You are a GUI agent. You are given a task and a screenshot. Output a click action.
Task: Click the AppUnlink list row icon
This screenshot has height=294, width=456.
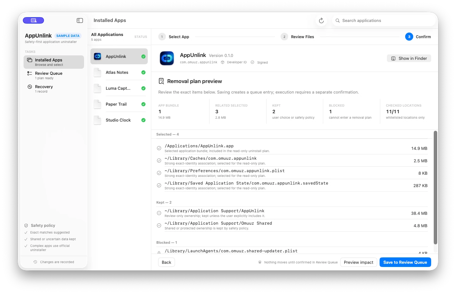(97, 56)
